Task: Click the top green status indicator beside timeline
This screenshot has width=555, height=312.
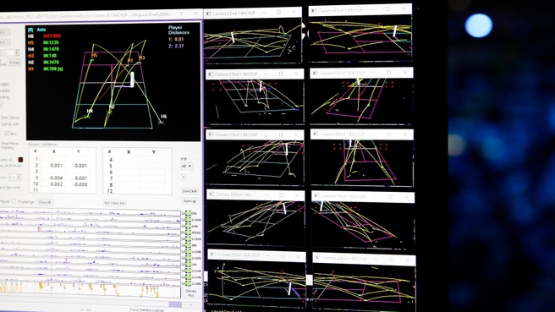Action: (189, 213)
